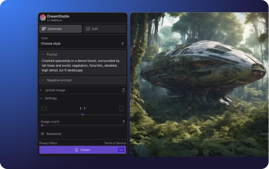Open the Privacy Policy link
The image size is (269, 169).
tap(48, 143)
